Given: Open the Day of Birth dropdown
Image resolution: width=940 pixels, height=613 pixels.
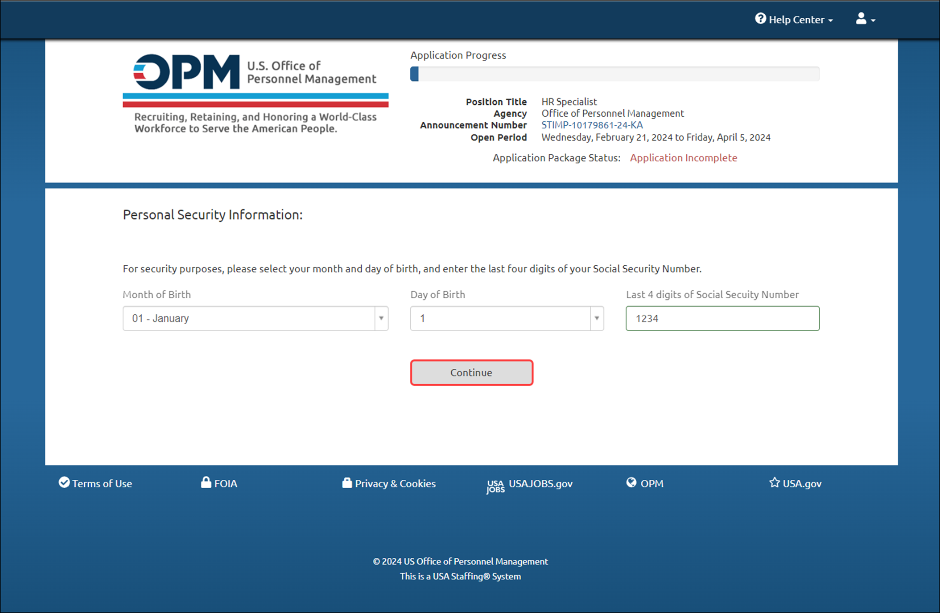Looking at the screenshot, I should pos(507,318).
